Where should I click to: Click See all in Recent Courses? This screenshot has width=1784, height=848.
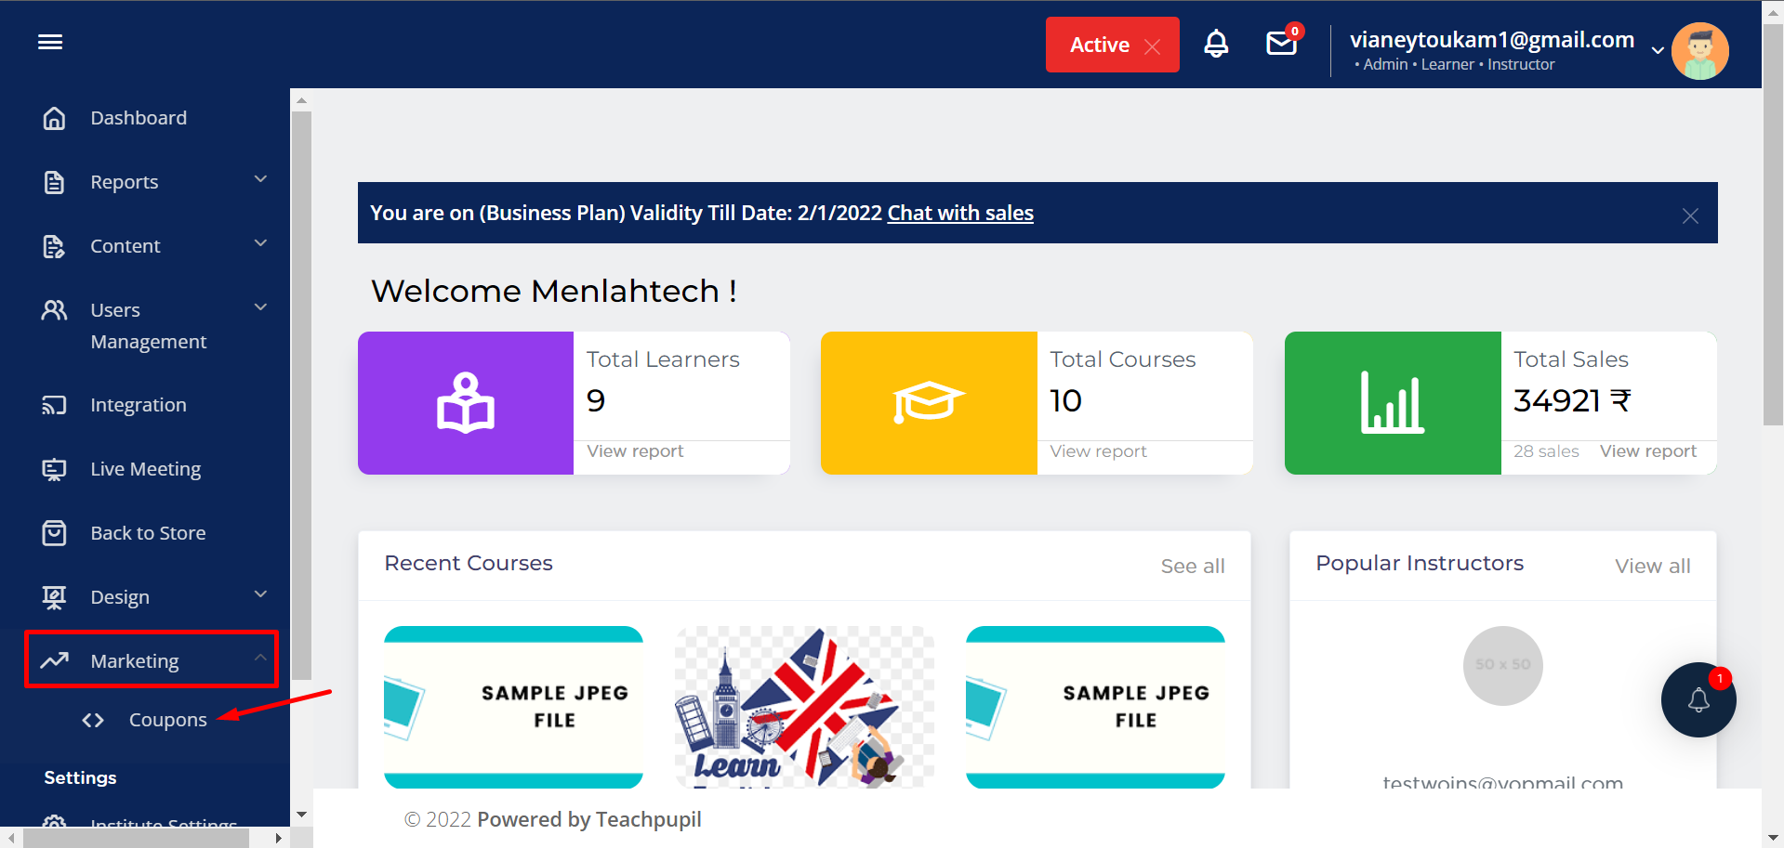point(1193,566)
